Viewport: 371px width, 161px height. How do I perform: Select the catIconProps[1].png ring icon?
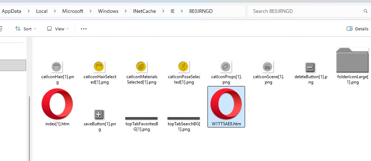226,67
